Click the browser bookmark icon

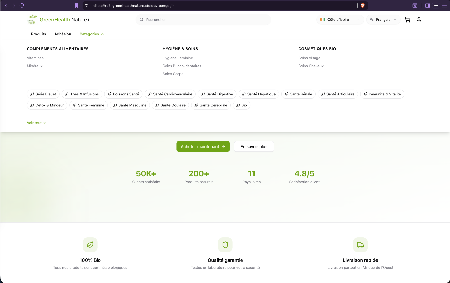click(x=76, y=6)
